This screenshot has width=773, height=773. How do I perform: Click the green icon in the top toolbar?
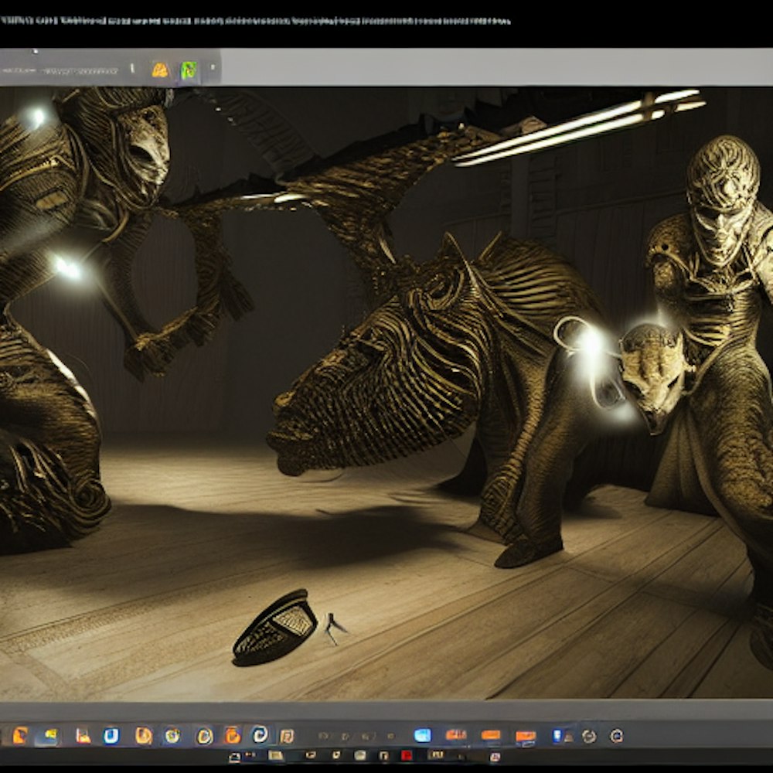pos(188,70)
